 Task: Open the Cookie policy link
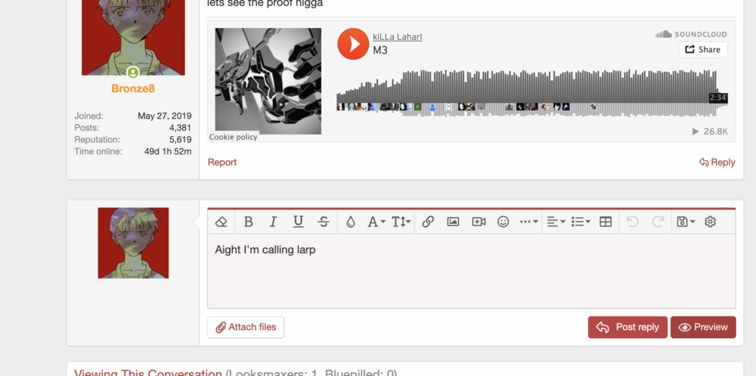234,137
